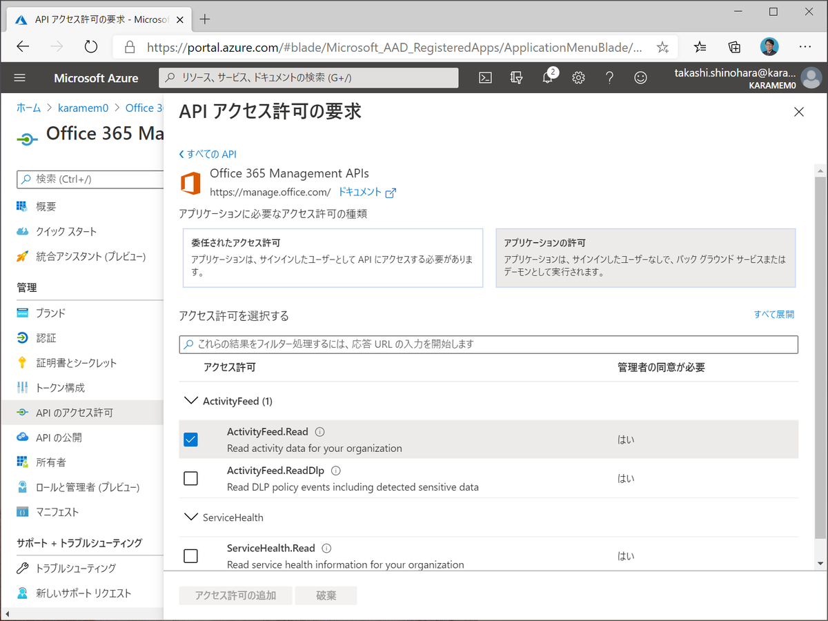Screen dimensions: 828x621
Task: Click すべて展開 to expand all
Action: (773, 314)
